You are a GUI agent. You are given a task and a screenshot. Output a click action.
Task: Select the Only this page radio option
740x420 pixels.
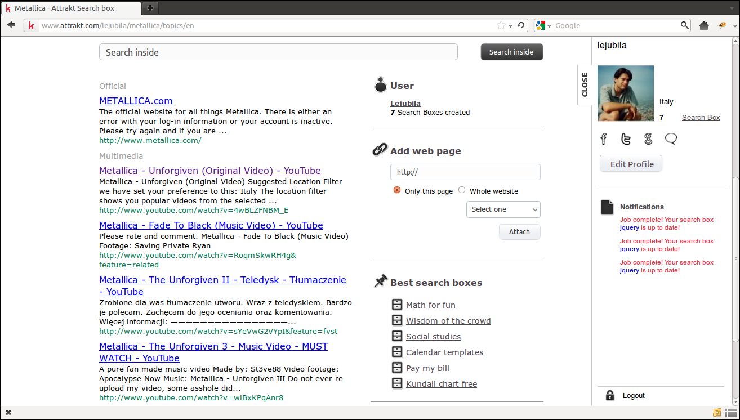397,190
